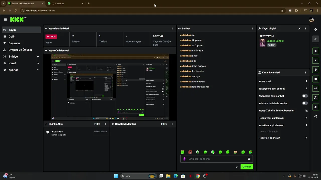Toggle Abonelere özel sohbet switch
Viewport: 321px width, 180px height.
tap(305, 96)
